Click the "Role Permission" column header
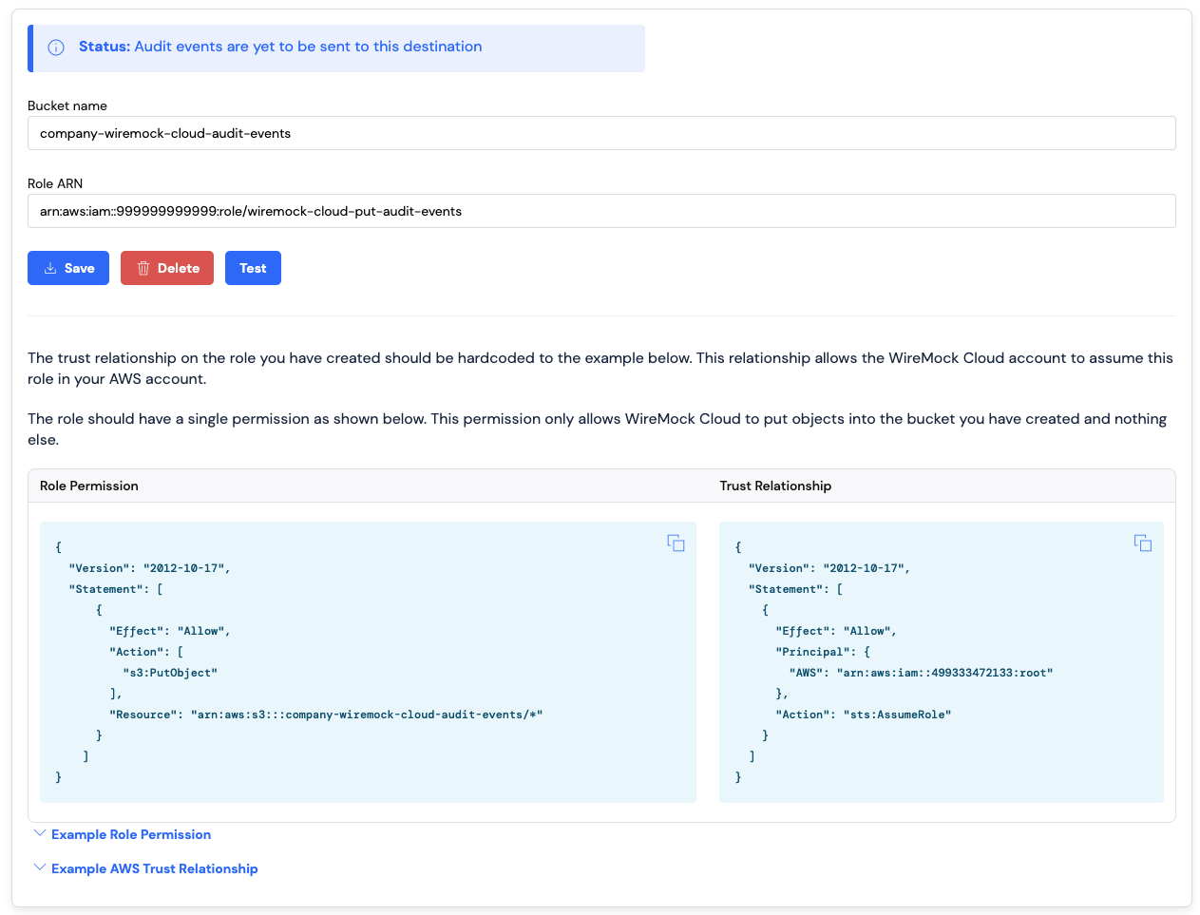 [x=89, y=486]
